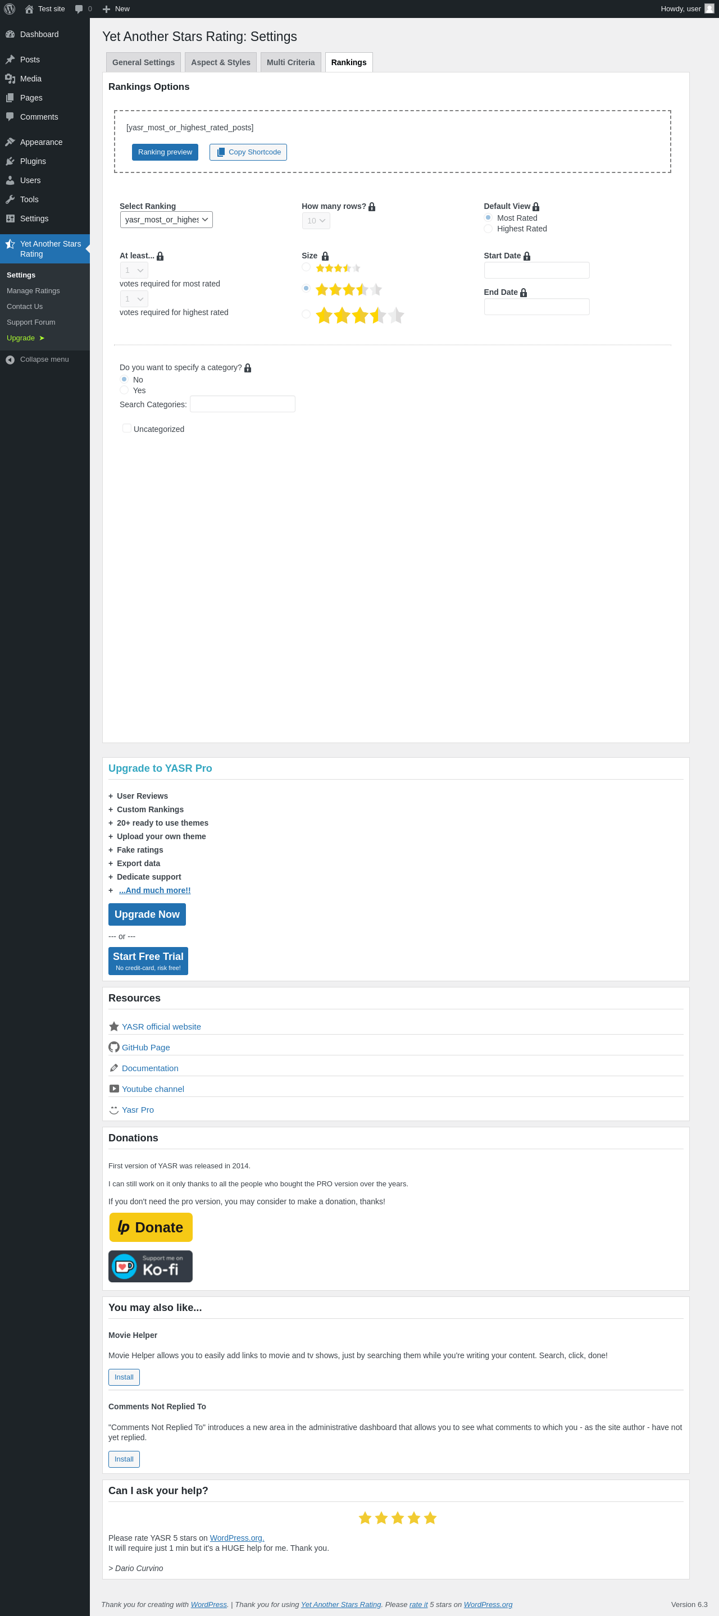The image size is (719, 1616).
Task: Click the plus New icon in admin bar
Action: [106, 9]
